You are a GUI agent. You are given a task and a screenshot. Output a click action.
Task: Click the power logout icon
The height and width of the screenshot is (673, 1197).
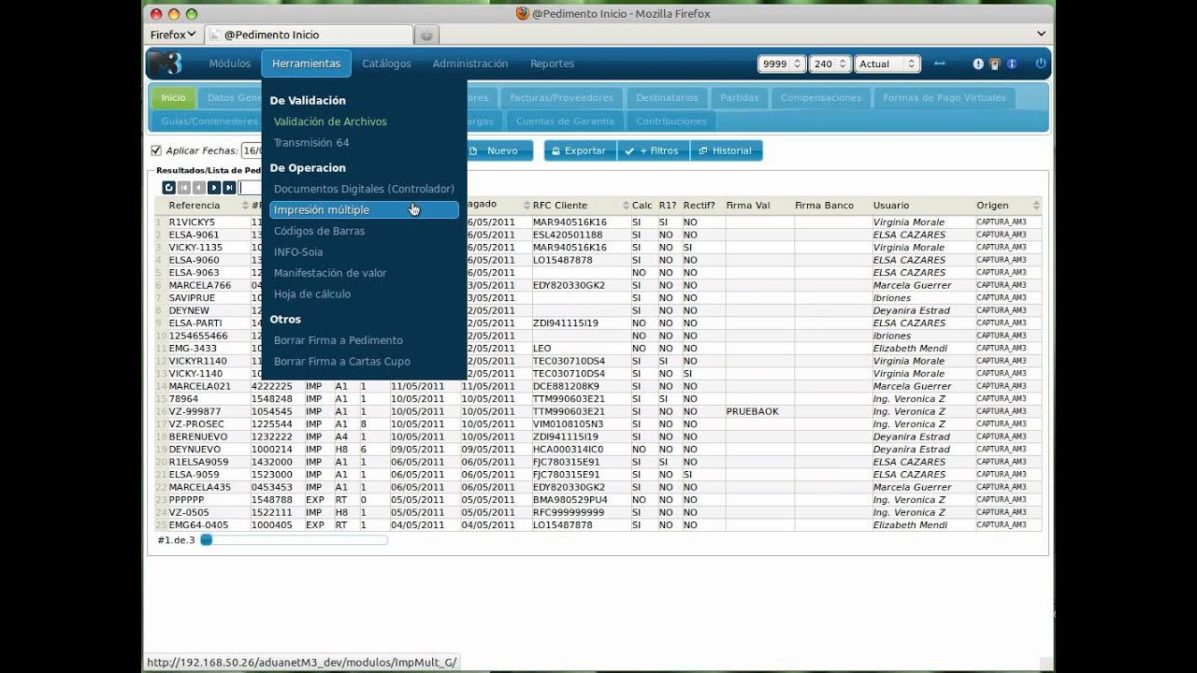[x=1041, y=64]
